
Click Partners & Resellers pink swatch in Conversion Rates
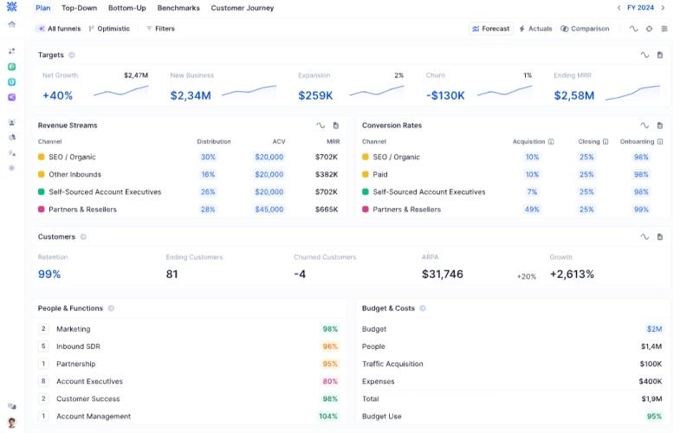coord(365,210)
